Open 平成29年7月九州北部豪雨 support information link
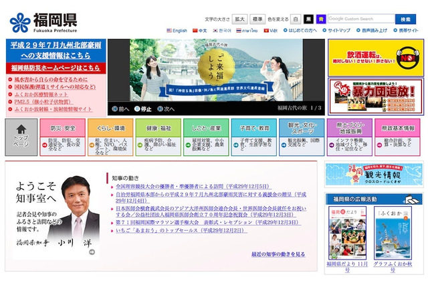The width and height of the screenshot is (428, 285). (x=56, y=50)
